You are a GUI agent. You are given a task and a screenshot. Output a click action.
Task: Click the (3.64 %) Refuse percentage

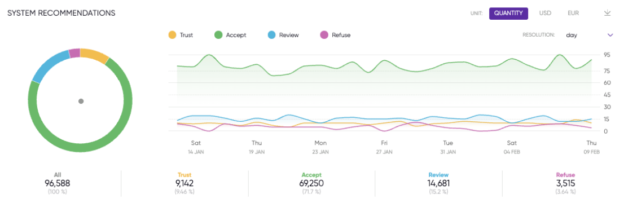[x=565, y=192]
